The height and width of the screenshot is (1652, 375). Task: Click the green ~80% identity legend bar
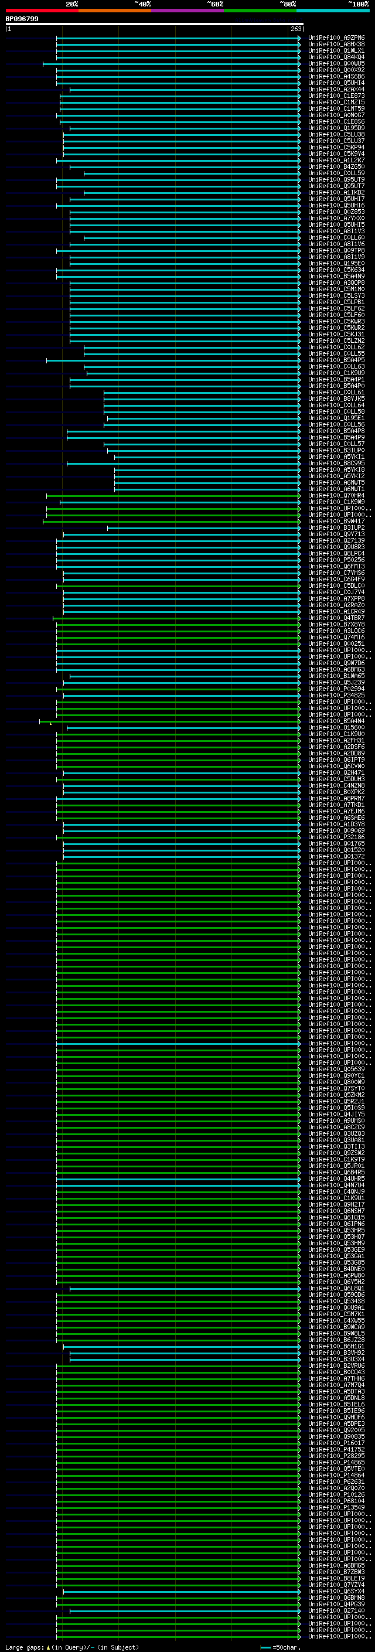tap(260, 11)
